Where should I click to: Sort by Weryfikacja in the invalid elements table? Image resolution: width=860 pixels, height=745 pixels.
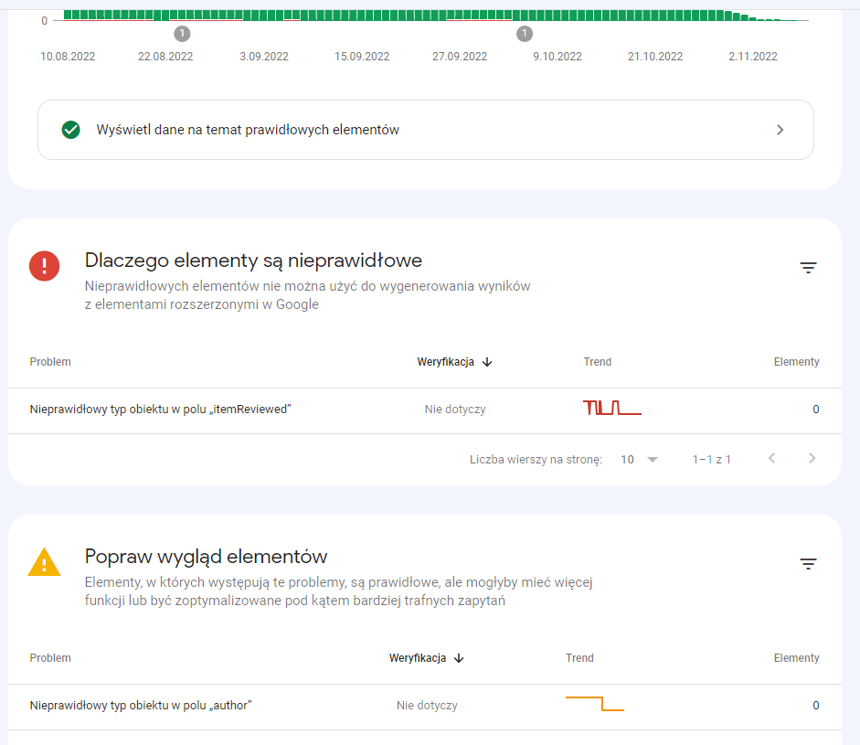(455, 362)
